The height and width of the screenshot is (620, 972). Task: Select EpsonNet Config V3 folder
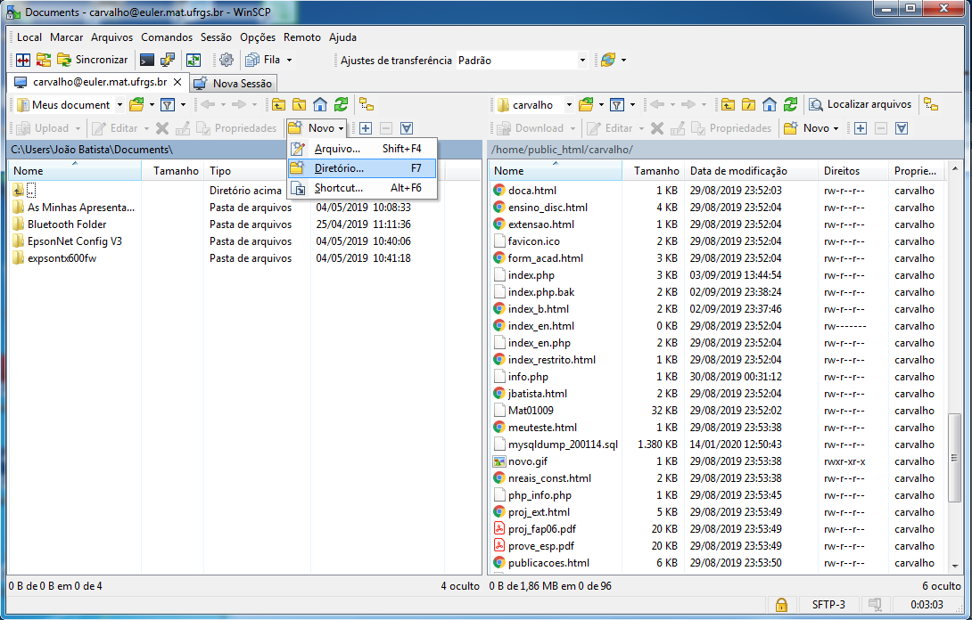click(75, 241)
